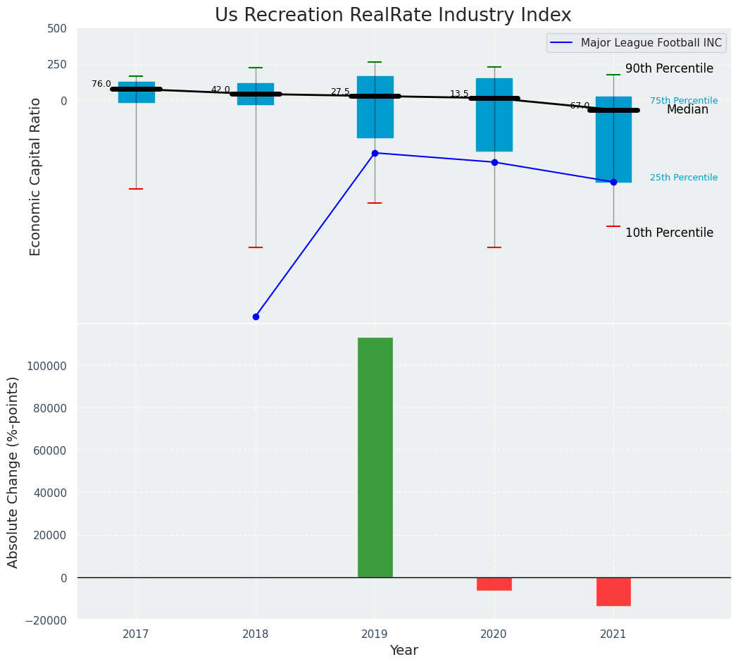Click the blue 2019 line data point
Image resolution: width=738 pixels, height=664 pixels.
coord(375,153)
